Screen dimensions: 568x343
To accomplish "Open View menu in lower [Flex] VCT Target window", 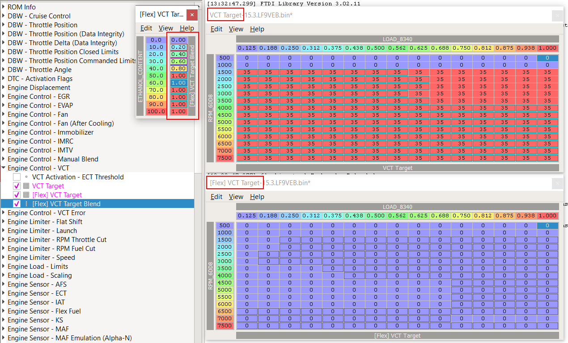I will 236,197.
